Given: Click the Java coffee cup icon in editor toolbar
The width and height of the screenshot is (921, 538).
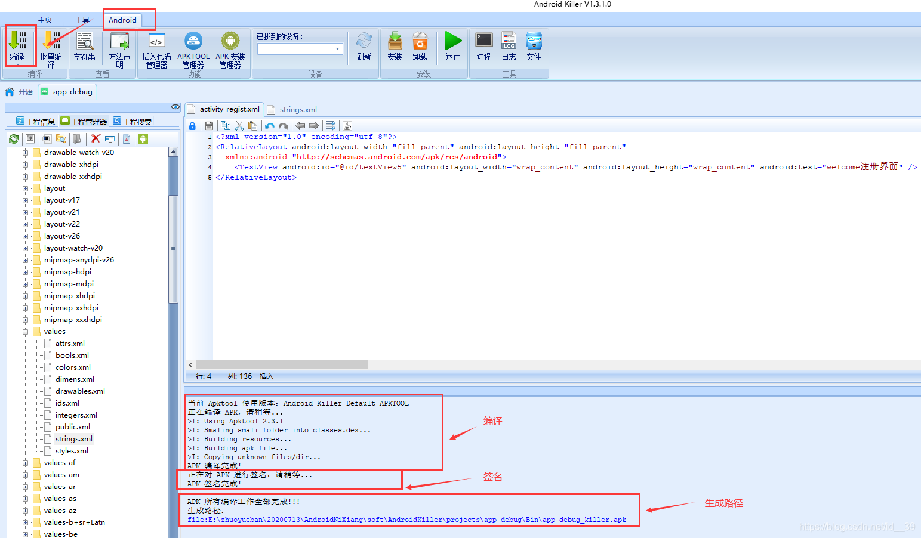Looking at the screenshot, I should 347,126.
